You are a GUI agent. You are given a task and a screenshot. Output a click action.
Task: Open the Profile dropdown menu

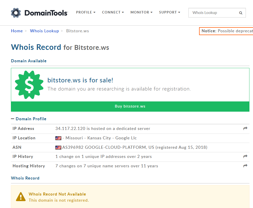click(86, 12)
